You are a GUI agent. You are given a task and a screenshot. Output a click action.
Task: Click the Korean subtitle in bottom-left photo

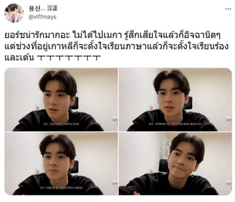61,188
